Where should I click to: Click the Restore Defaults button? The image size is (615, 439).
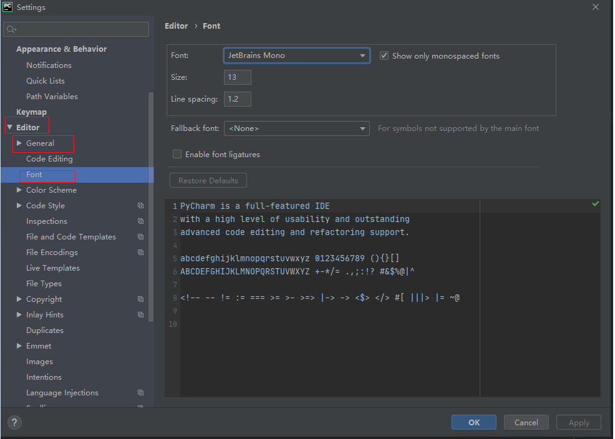pos(208,180)
